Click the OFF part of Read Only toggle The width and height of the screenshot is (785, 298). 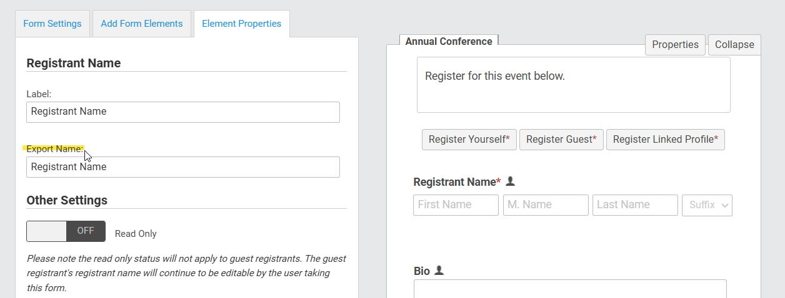86,231
